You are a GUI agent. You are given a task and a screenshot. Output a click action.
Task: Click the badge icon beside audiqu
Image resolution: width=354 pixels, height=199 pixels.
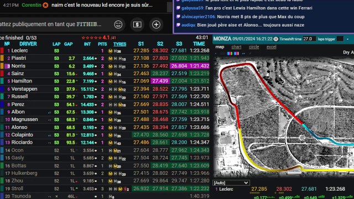pos(178,25)
